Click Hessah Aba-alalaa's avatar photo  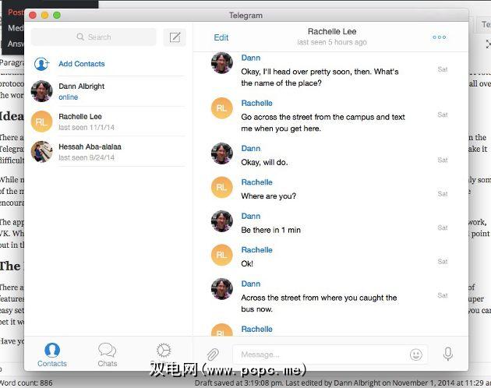pyautogui.click(x=41, y=152)
